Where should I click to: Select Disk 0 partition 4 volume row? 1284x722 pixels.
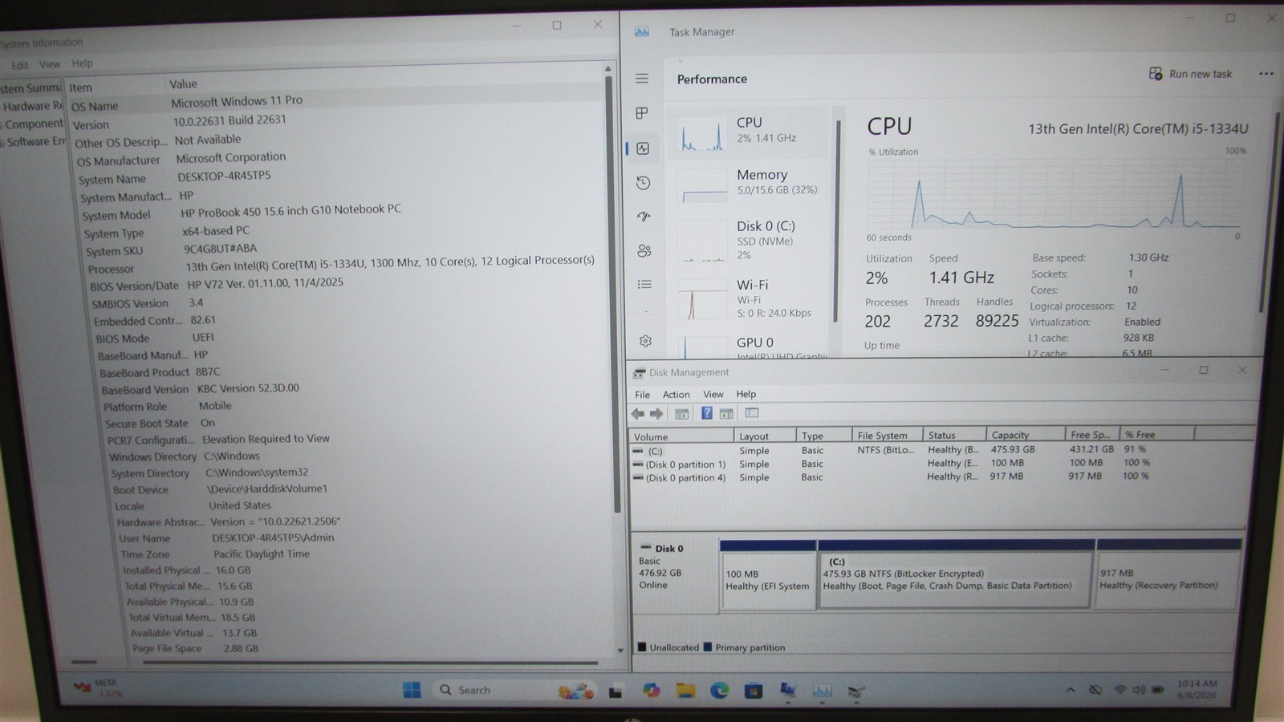[x=891, y=477]
